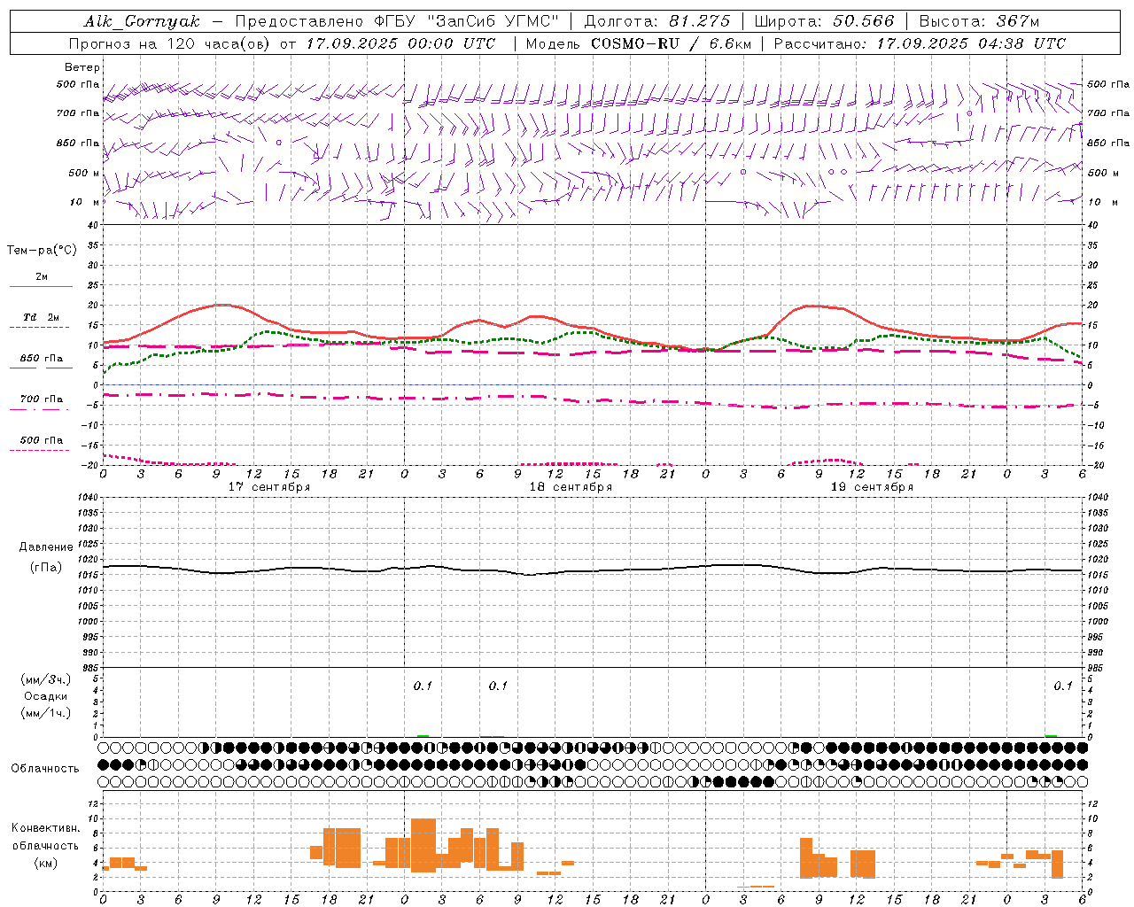Click the "19 сентября" date label
Viewport: 1134px width, 907px height.
pyautogui.click(x=872, y=487)
